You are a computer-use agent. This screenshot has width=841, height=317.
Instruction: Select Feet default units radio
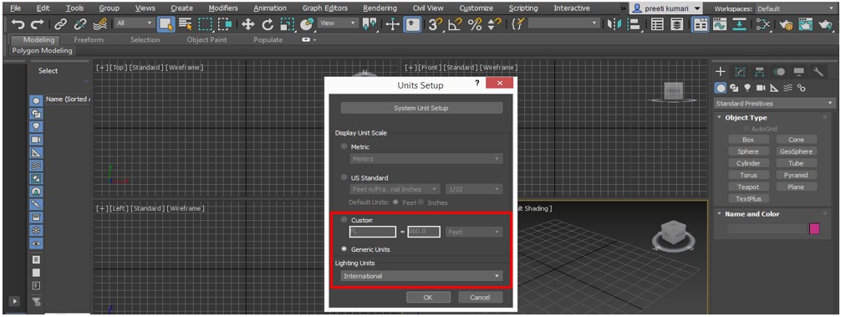pyautogui.click(x=395, y=202)
